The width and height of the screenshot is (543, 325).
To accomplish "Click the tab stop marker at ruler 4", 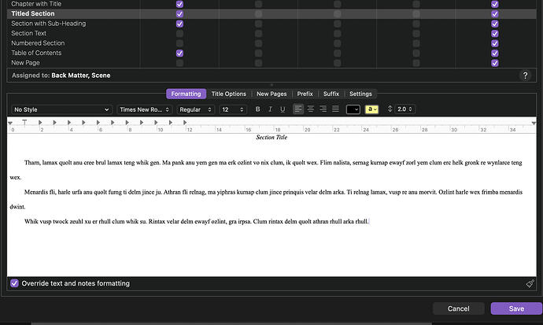I will tap(69, 122).
